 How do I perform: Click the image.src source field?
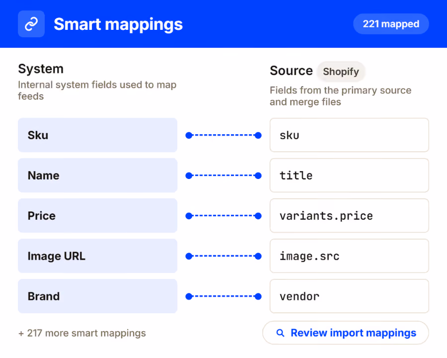pyautogui.click(x=349, y=256)
